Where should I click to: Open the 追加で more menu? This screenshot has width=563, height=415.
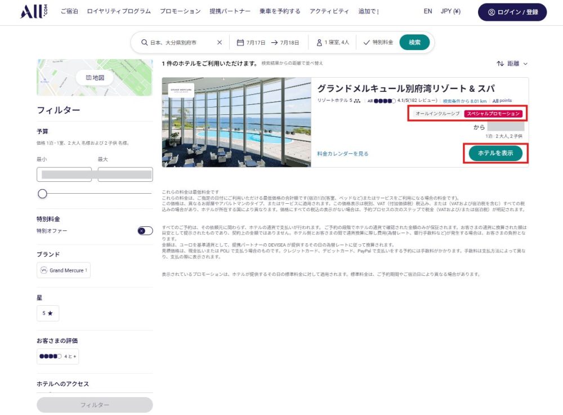(x=369, y=11)
